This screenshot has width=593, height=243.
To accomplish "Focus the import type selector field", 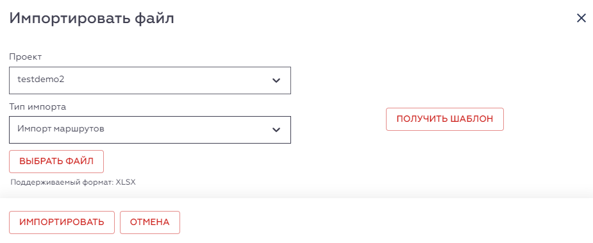I will pyautogui.click(x=150, y=130).
